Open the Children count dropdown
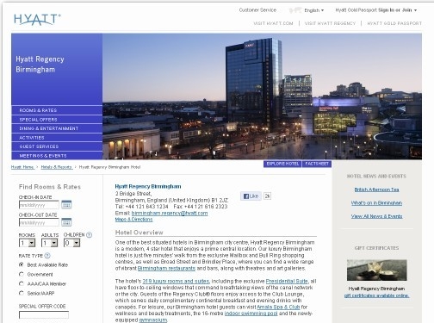Viewport: 434px width, 323px height. coord(71,243)
